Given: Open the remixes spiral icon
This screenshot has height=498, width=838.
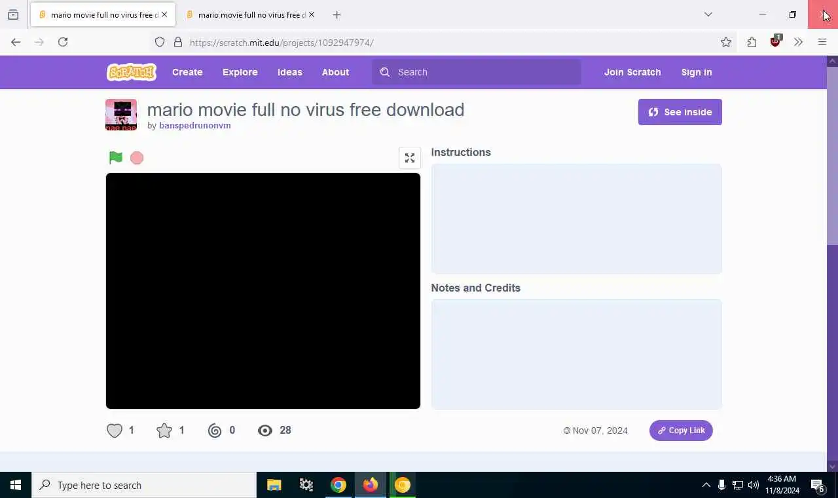Looking at the screenshot, I should 215,431.
